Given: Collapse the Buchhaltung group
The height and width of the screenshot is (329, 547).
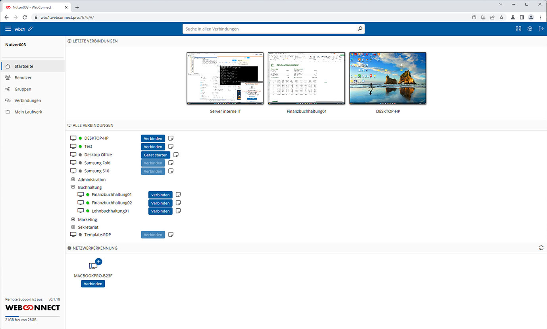Looking at the screenshot, I should coord(73,187).
